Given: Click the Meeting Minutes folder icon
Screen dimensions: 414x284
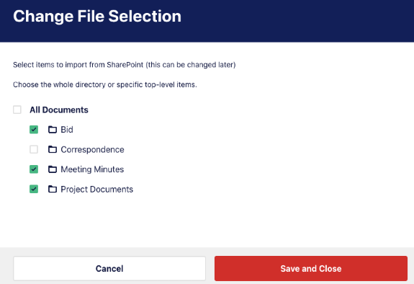Looking at the screenshot, I should point(53,169).
